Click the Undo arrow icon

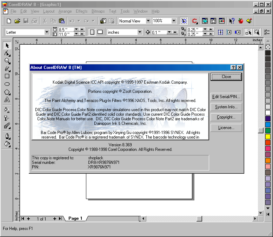tap(72, 21)
